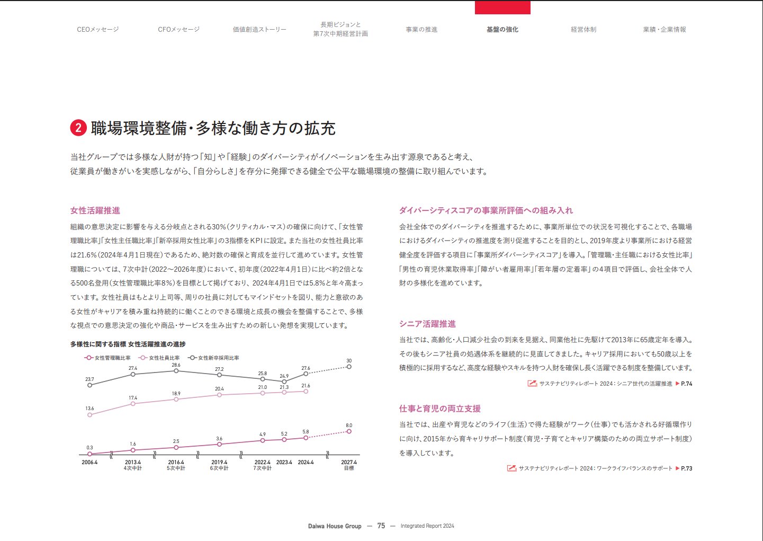Click the link icon beside シニア世代の活躍推進
Screen dimensions: 763x541
(532, 384)
